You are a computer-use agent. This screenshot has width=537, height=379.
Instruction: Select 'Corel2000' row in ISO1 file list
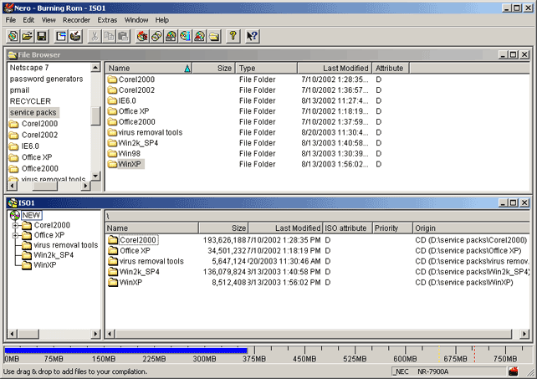pos(317,240)
